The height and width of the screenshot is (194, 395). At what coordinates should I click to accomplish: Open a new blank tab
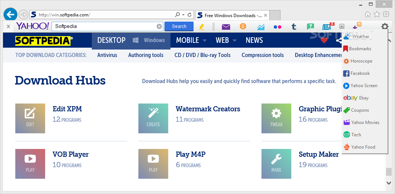click(x=275, y=15)
